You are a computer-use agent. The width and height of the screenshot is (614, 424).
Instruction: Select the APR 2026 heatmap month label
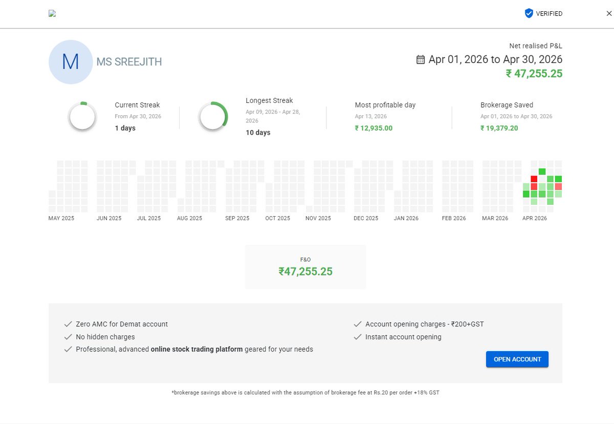pyautogui.click(x=535, y=218)
